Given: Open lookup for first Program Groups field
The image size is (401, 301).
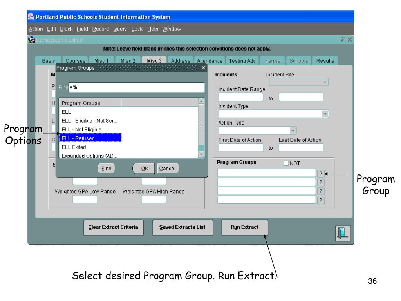Looking at the screenshot, I should click(x=321, y=173).
